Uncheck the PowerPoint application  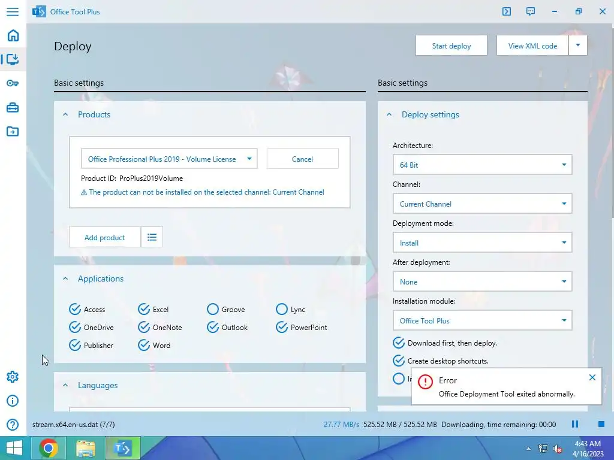[x=282, y=328]
